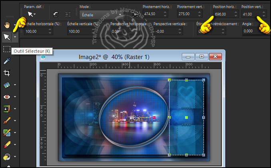
Task: Open the Mode Échelle dropdown
Action: 99,14
